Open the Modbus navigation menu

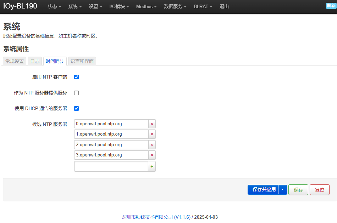147,6
